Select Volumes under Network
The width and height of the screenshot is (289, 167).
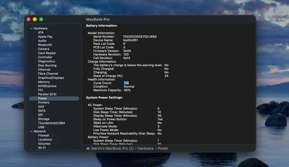[44, 144]
